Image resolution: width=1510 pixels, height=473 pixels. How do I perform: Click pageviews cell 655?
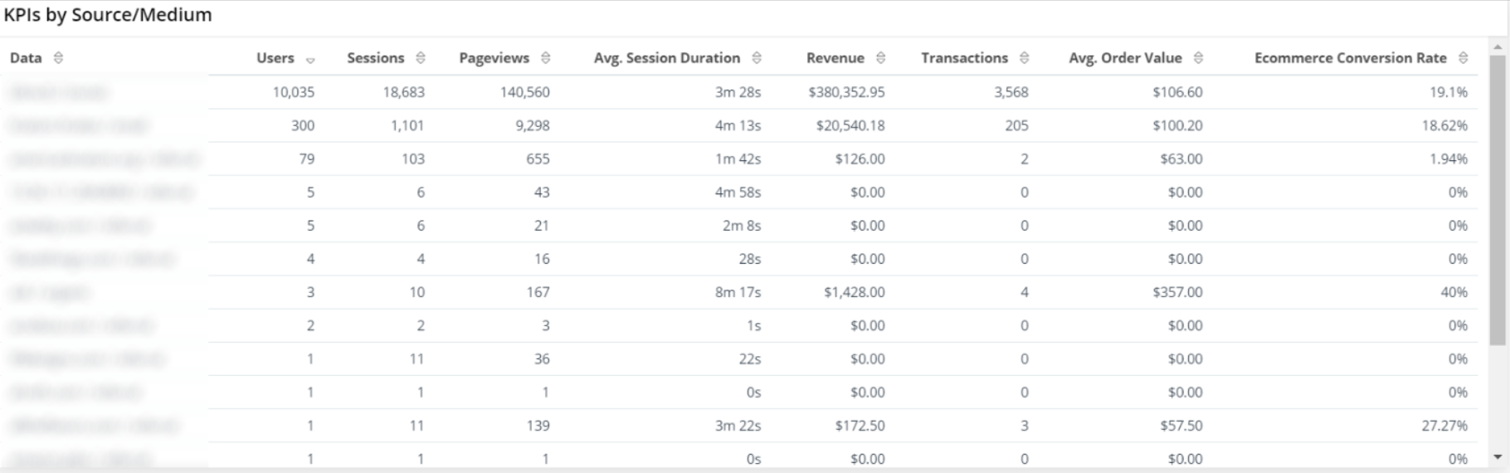click(538, 158)
